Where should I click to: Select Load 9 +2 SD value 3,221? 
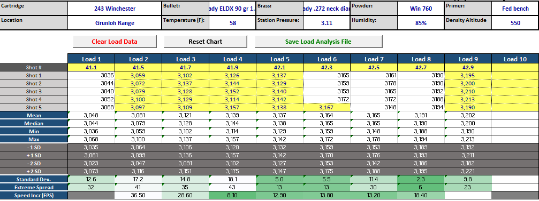(x=468, y=171)
